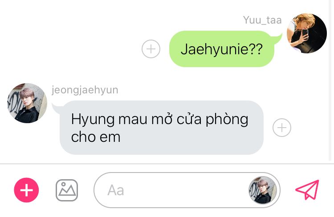Open the image gallery picker icon

(67, 190)
